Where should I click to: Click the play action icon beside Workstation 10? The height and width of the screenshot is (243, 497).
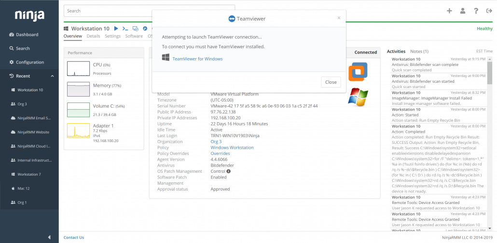116,29
